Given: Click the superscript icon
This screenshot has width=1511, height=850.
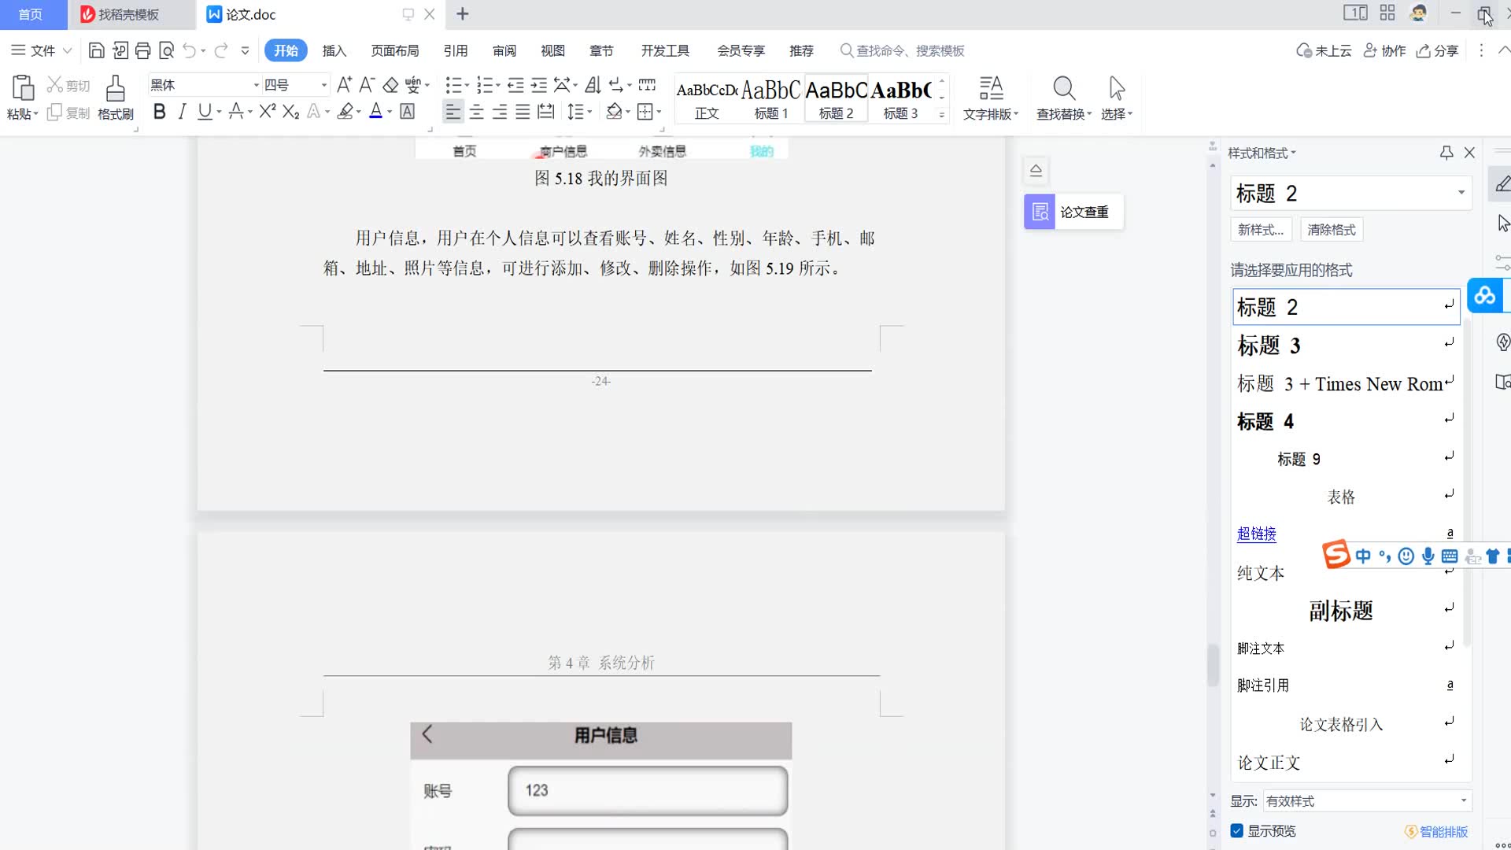Looking at the screenshot, I should pyautogui.click(x=267, y=112).
